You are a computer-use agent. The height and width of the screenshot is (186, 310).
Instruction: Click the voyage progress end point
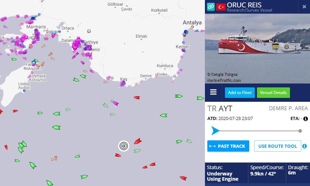coord(300,131)
